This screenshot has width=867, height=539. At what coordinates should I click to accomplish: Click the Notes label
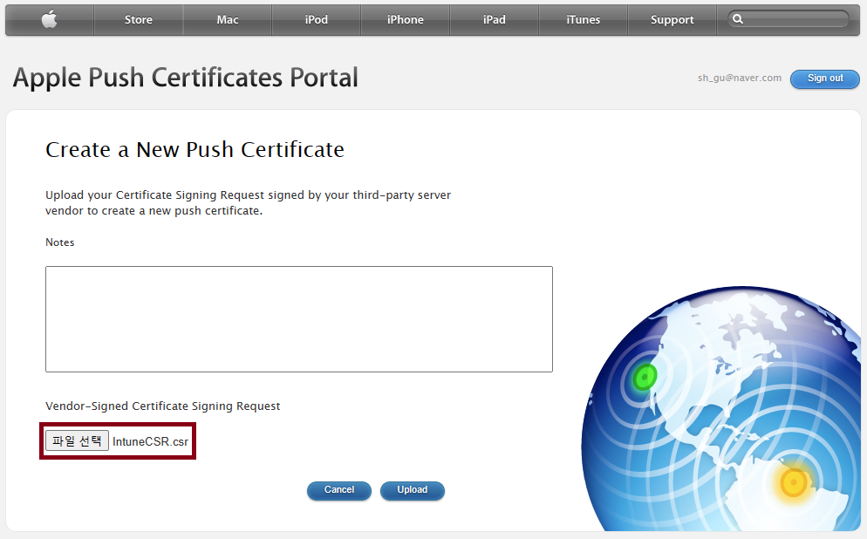point(59,242)
